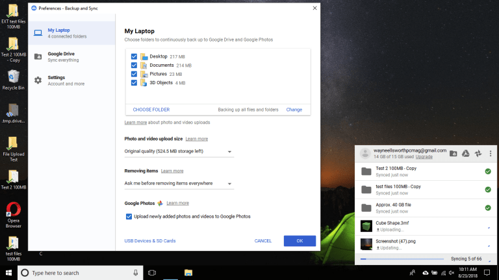499x280 pixels.
Task: Click the Cube Shape.3mf thumbnail
Action: click(366, 226)
